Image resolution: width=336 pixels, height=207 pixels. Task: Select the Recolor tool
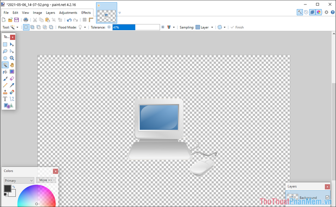(12, 92)
